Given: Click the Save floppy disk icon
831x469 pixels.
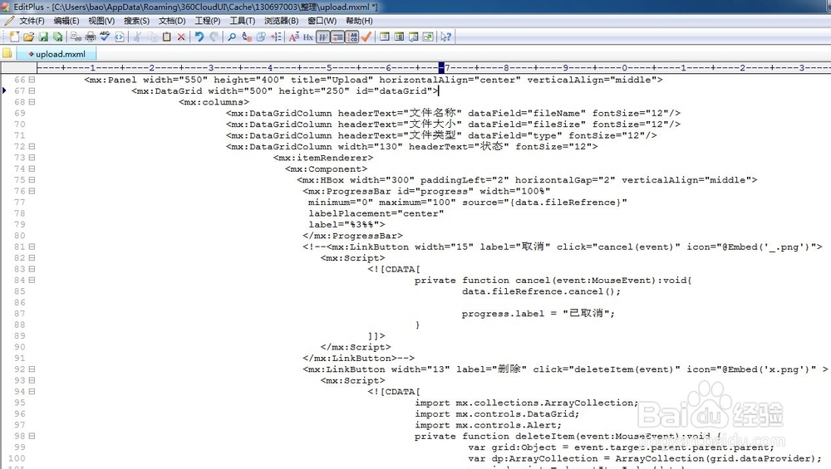Looking at the screenshot, I should (x=43, y=37).
